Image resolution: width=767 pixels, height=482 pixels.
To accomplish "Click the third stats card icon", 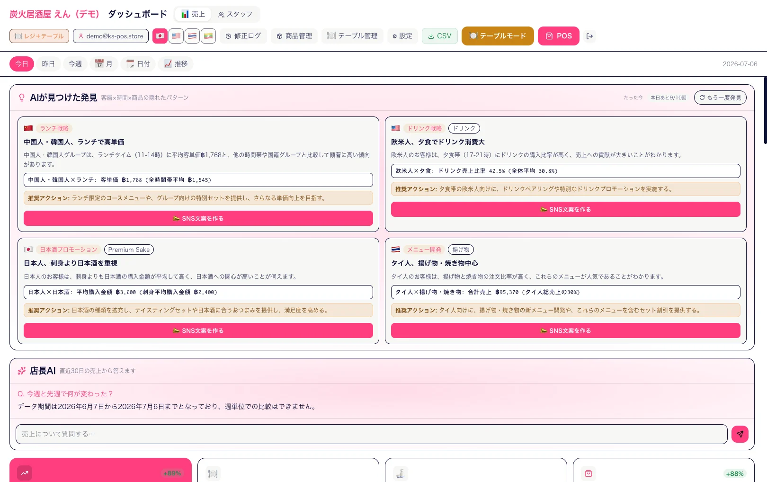I will [401, 473].
